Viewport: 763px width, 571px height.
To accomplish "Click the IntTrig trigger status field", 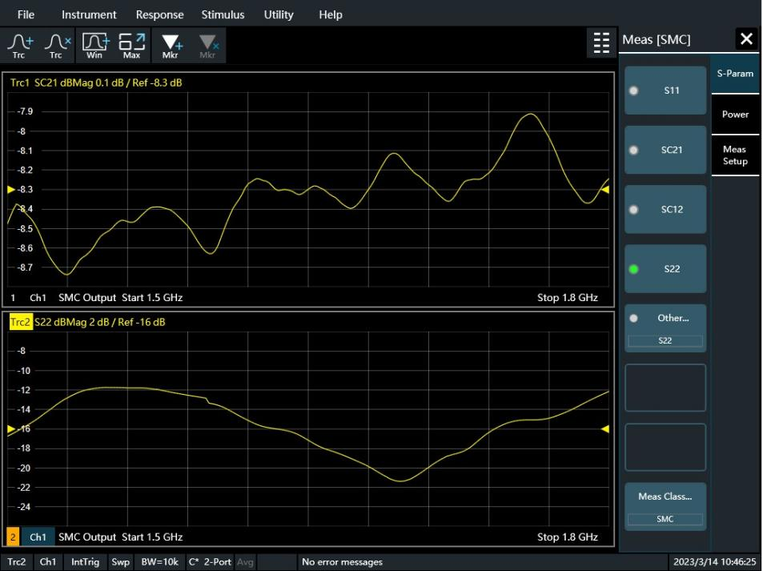I will click(85, 561).
